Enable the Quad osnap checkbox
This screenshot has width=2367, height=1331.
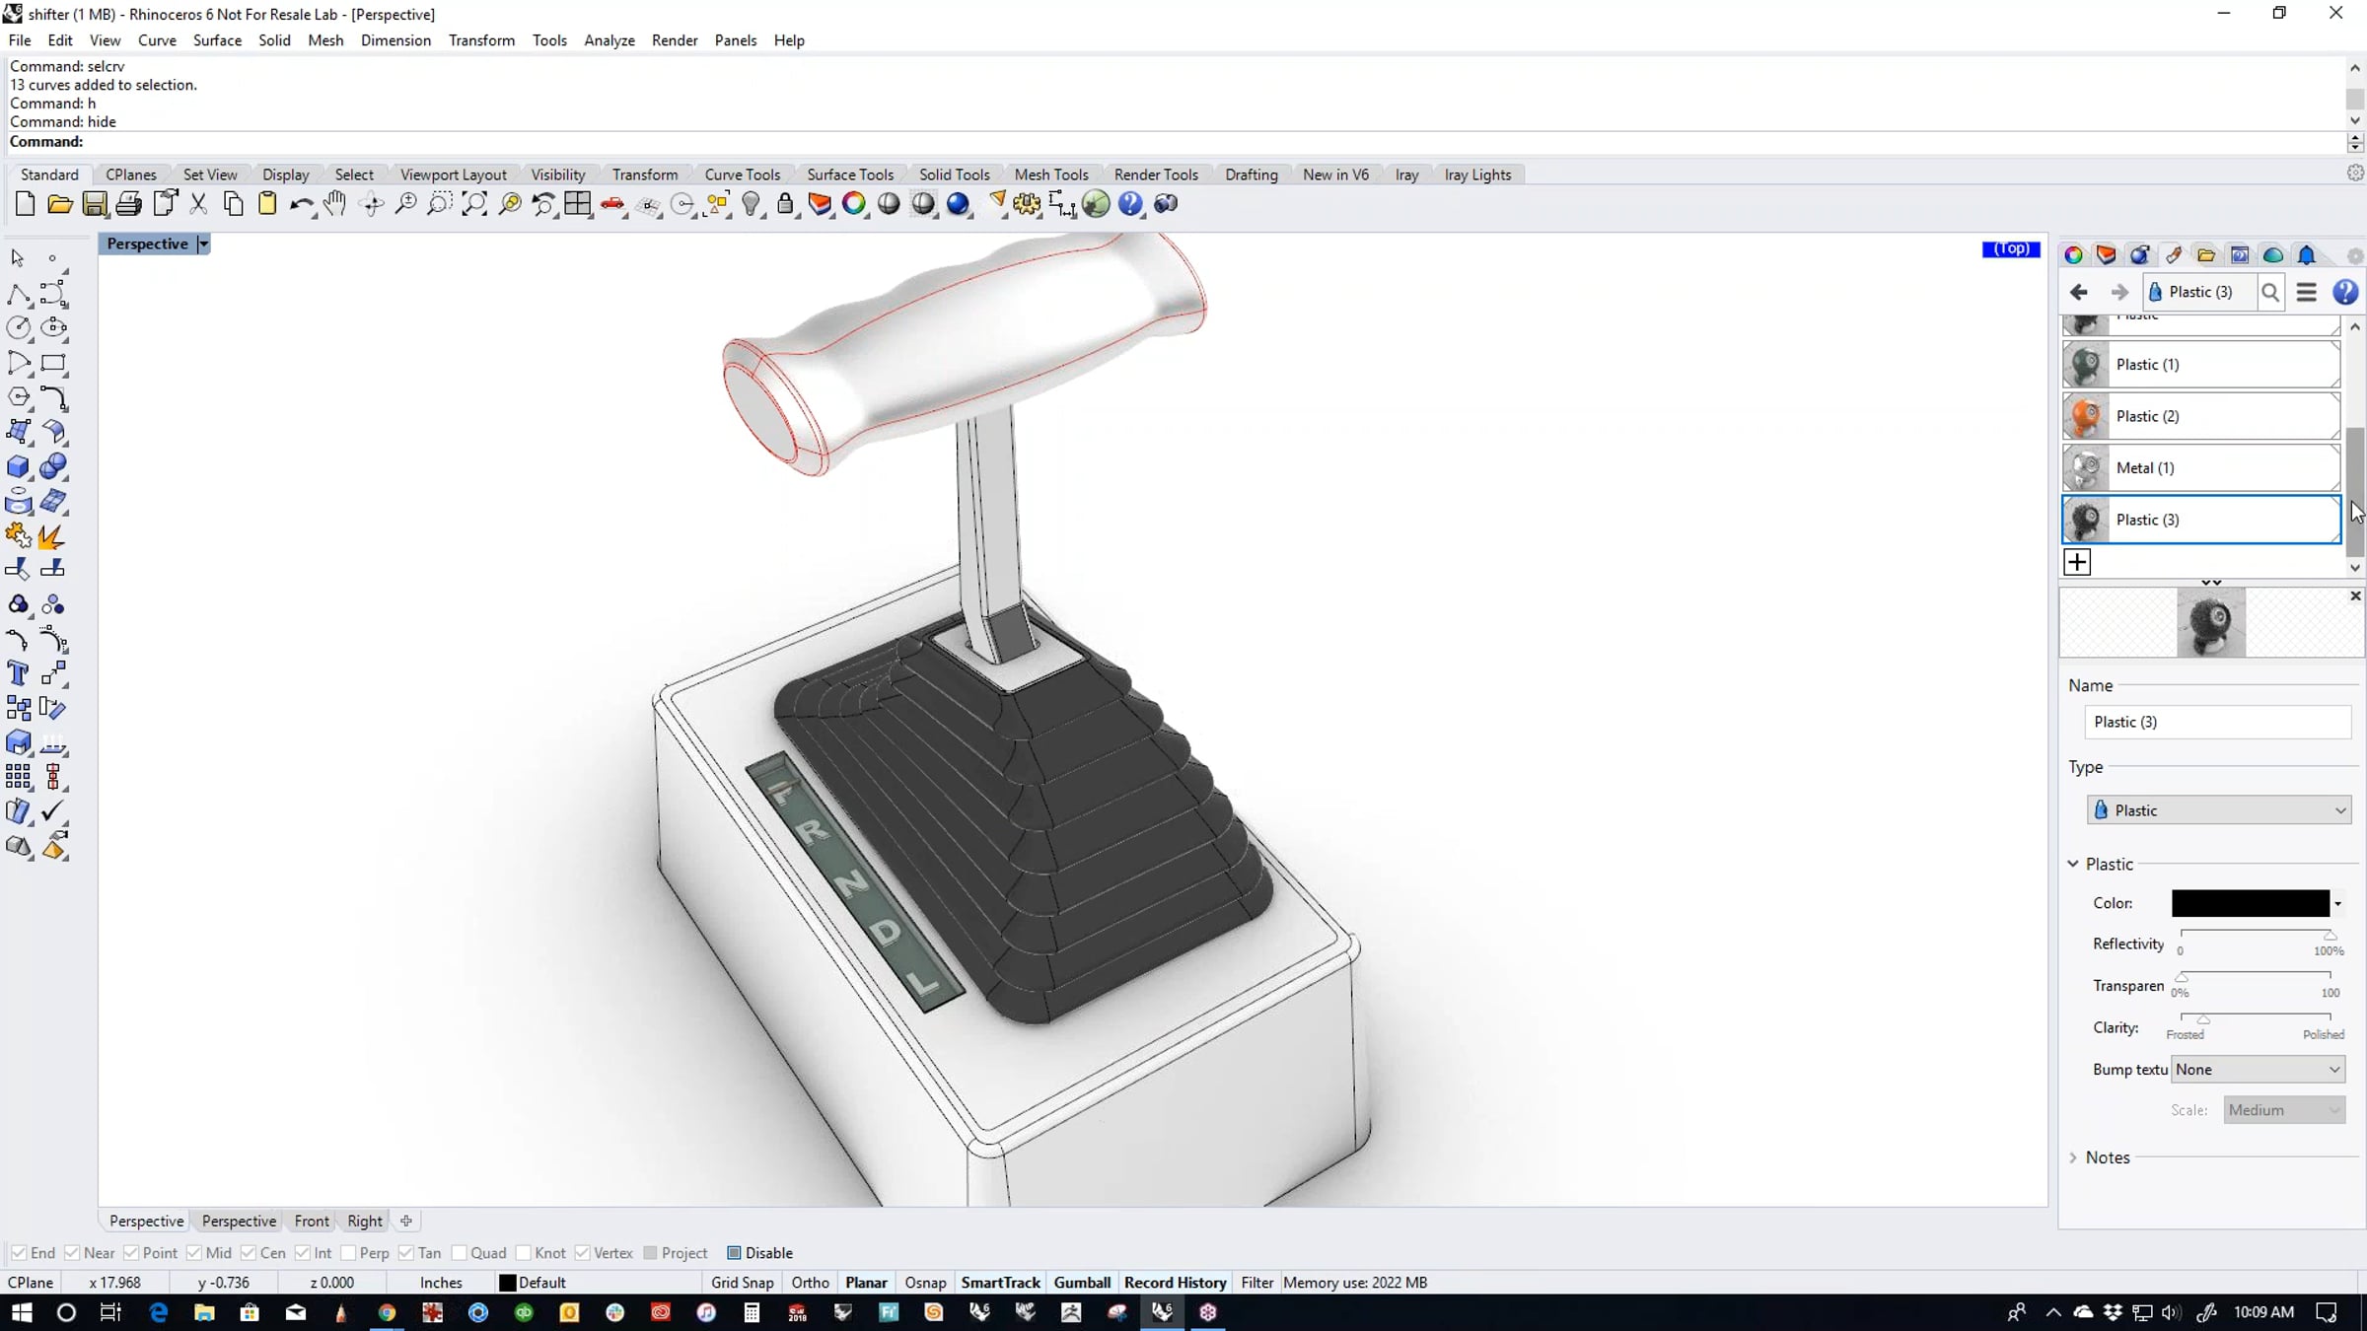pyautogui.click(x=459, y=1253)
